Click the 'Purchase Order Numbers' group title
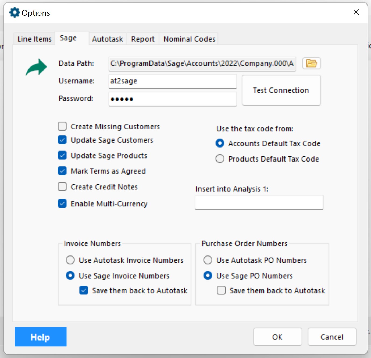 click(x=244, y=243)
